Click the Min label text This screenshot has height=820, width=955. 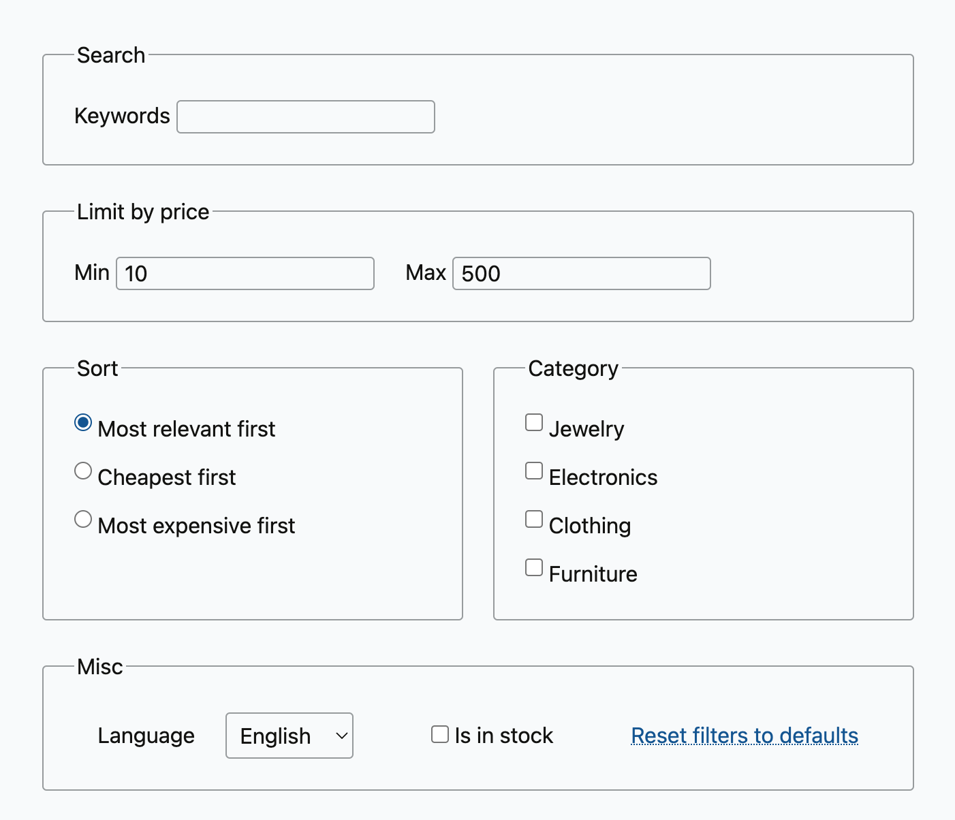pos(92,273)
